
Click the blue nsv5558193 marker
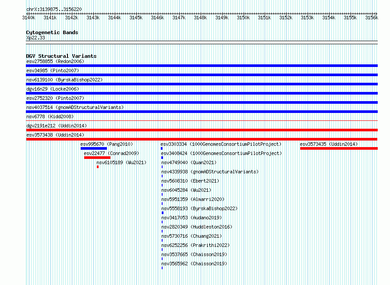pyautogui.click(x=163, y=213)
